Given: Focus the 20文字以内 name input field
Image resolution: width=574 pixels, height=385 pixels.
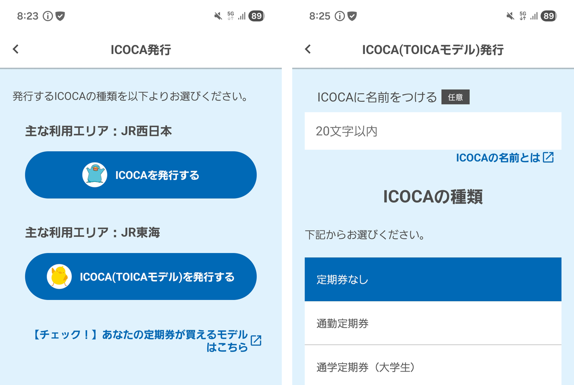Looking at the screenshot, I should (x=433, y=131).
